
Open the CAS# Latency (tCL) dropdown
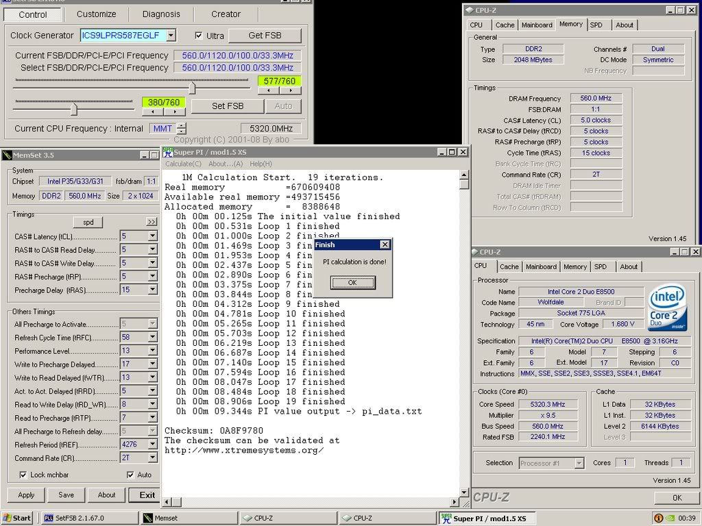click(153, 236)
